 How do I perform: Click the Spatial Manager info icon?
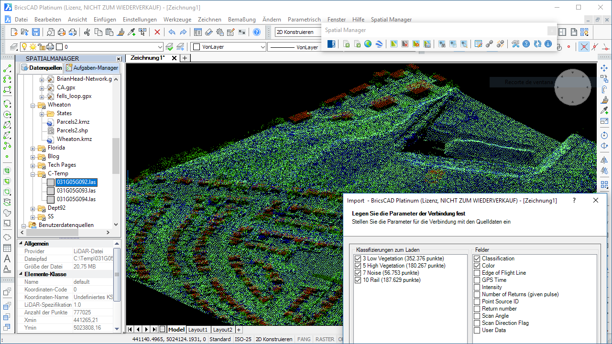point(548,43)
